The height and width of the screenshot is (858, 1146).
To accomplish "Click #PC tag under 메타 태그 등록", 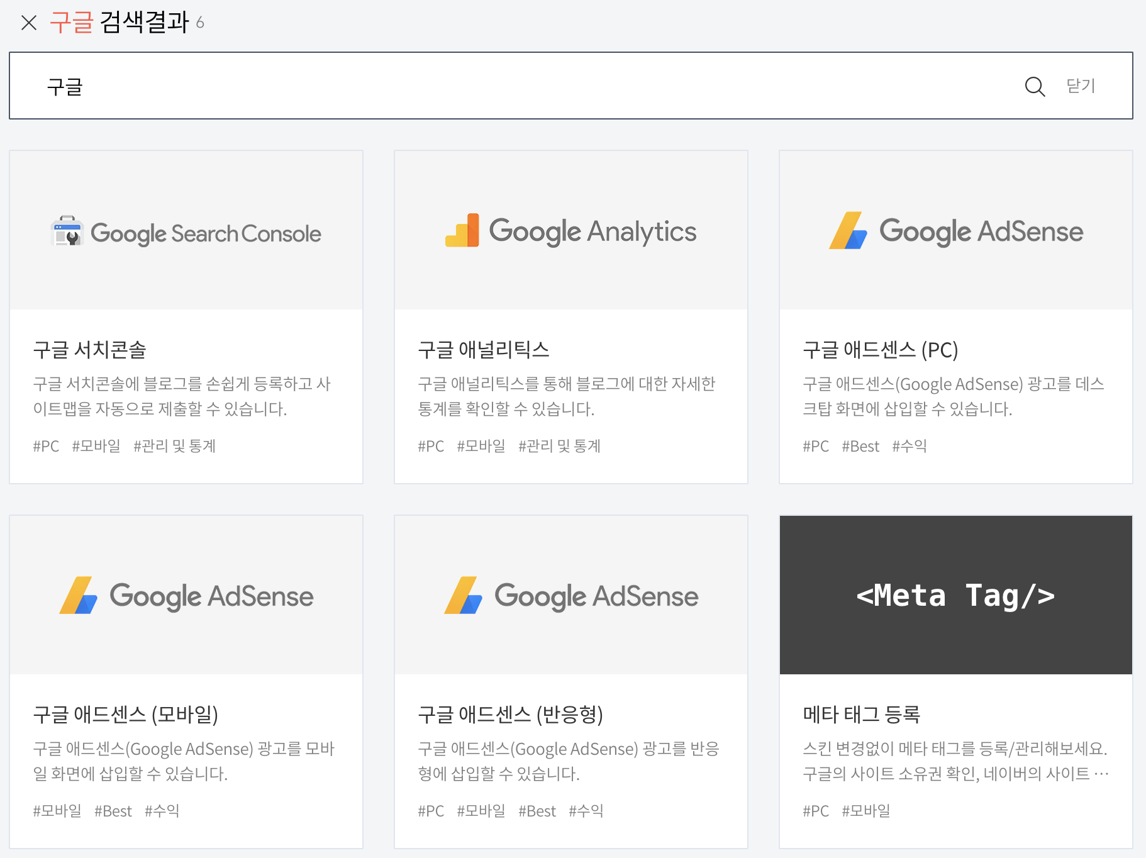I will [x=816, y=811].
